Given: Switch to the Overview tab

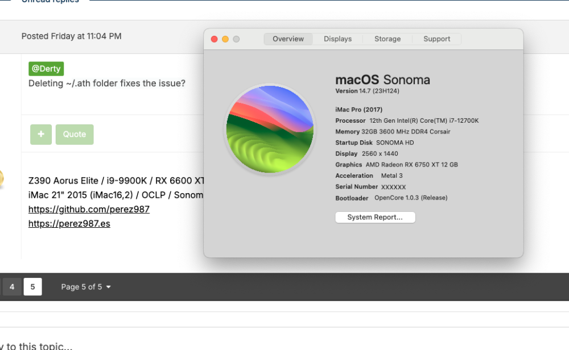Looking at the screenshot, I should (x=288, y=39).
